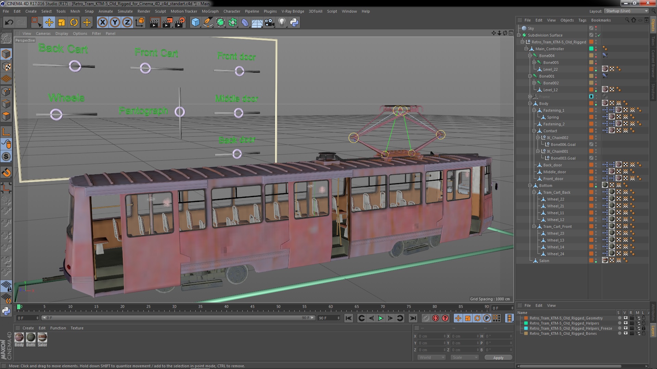Play the animation forward
The width and height of the screenshot is (657, 369).
click(381, 318)
